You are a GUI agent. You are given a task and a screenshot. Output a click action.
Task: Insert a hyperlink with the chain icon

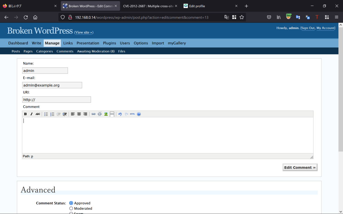93,114
